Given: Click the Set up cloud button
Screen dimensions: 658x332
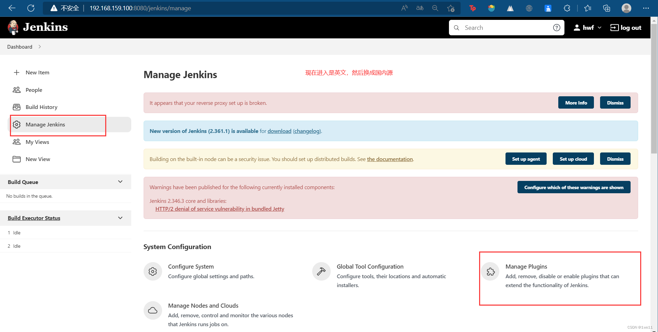Looking at the screenshot, I should point(573,159).
